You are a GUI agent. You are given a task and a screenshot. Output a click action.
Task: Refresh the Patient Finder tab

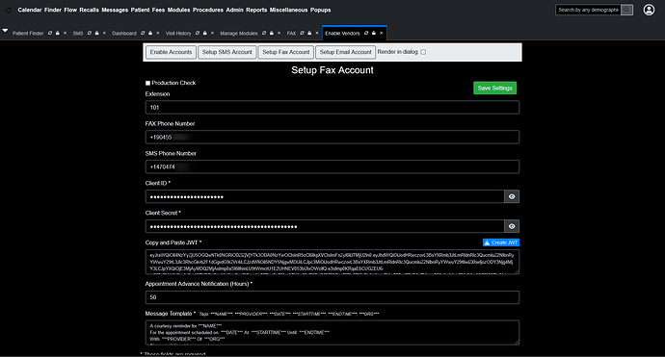click(x=50, y=33)
